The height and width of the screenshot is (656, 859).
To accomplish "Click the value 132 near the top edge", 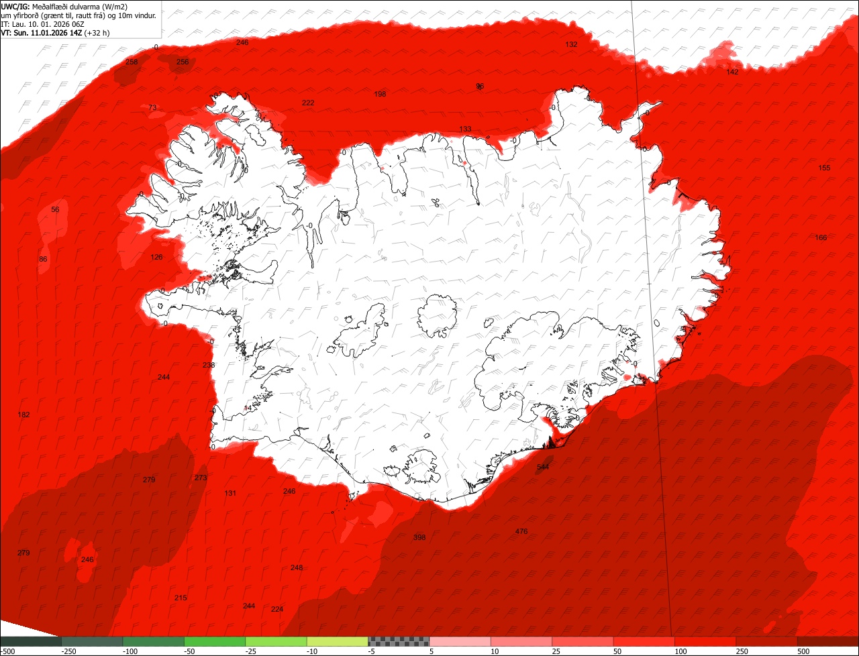I will [x=571, y=44].
